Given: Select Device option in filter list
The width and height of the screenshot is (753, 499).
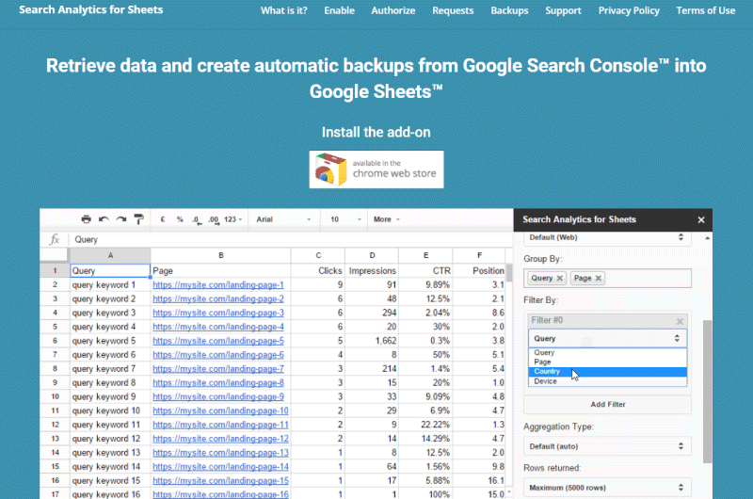Looking at the screenshot, I should pos(607,381).
